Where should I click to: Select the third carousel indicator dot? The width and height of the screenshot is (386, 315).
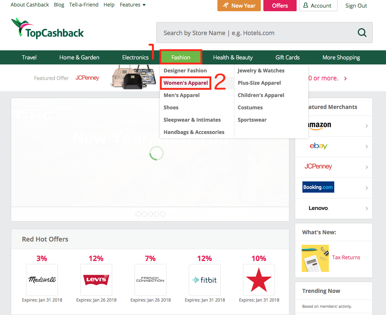150,214
